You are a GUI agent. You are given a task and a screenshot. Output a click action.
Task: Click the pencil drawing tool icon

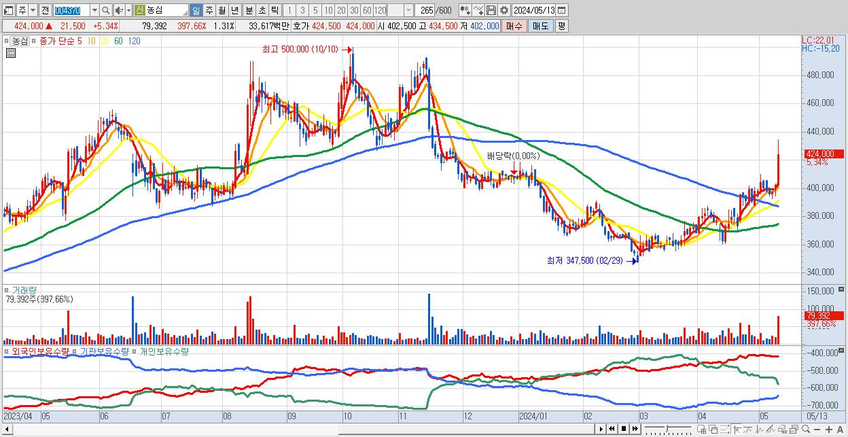point(771,430)
